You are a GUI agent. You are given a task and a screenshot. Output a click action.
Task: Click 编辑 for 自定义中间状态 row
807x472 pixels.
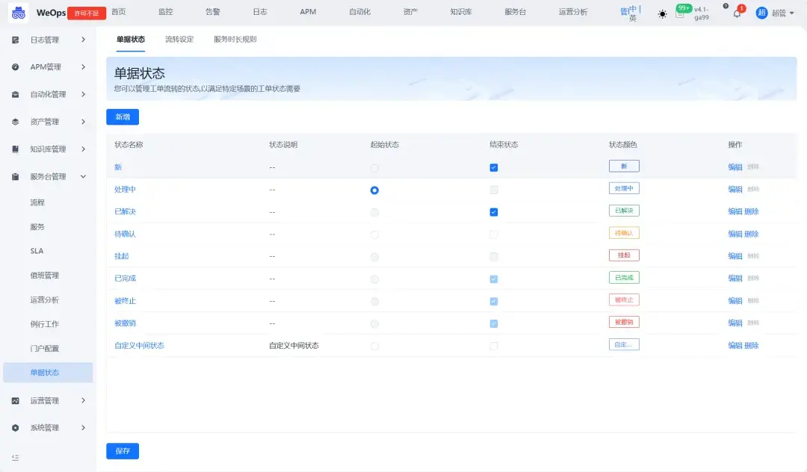[x=735, y=346]
